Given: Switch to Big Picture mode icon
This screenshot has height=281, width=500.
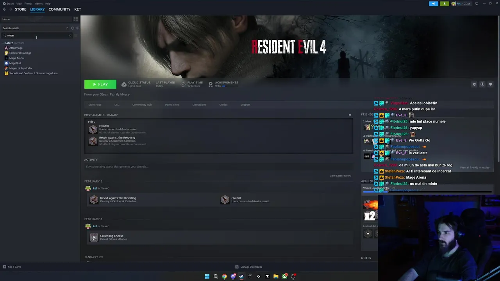Looking at the screenshot, I should (477, 4).
